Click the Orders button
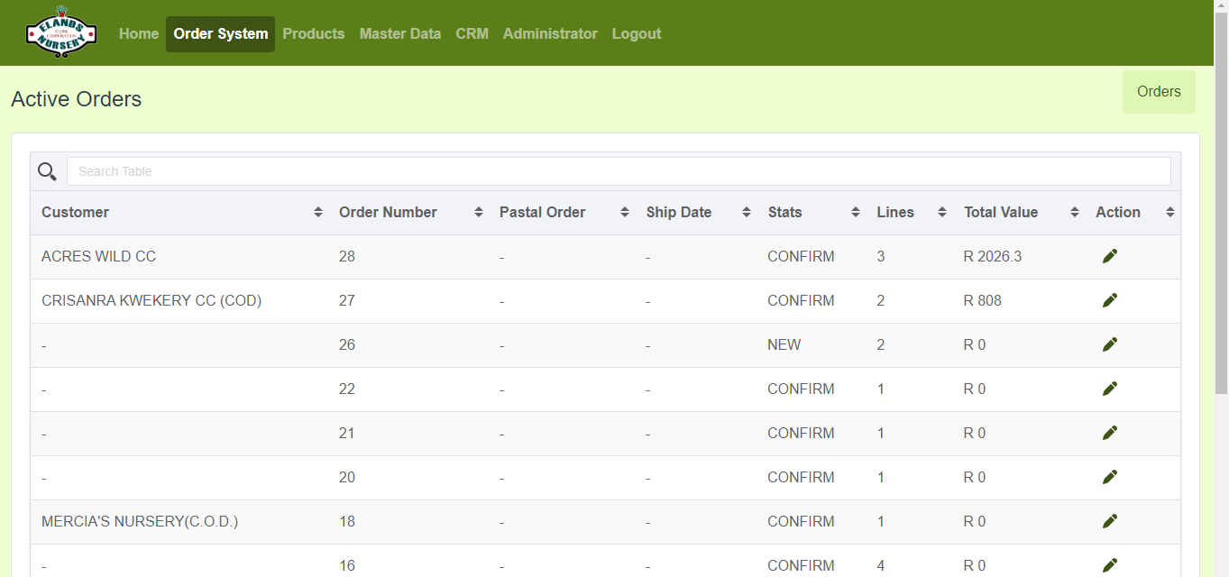The height and width of the screenshot is (577, 1229). tap(1158, 92)
